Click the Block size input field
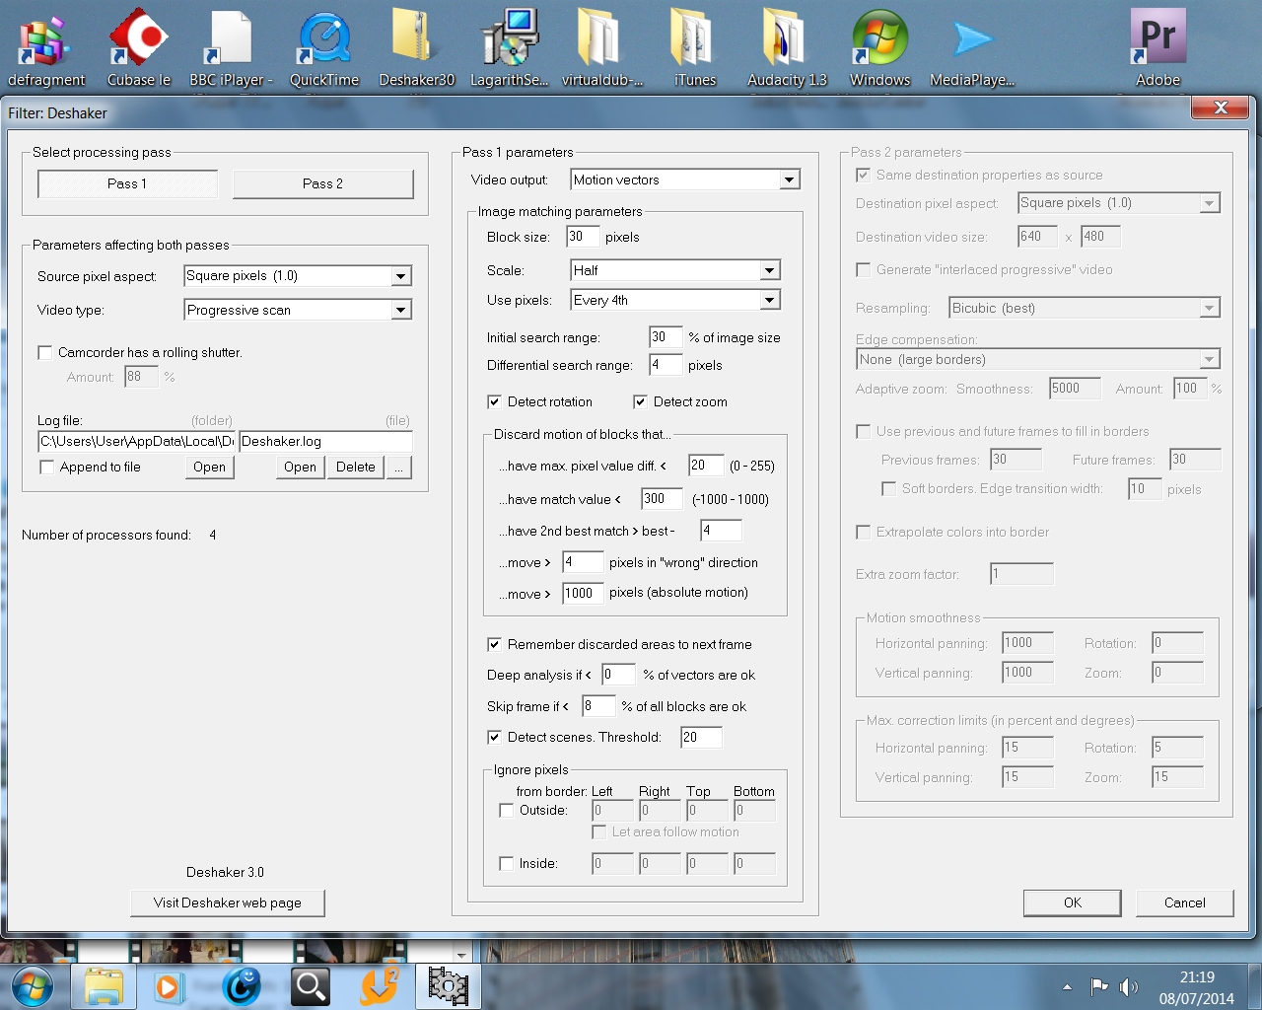 coord(581,237)
